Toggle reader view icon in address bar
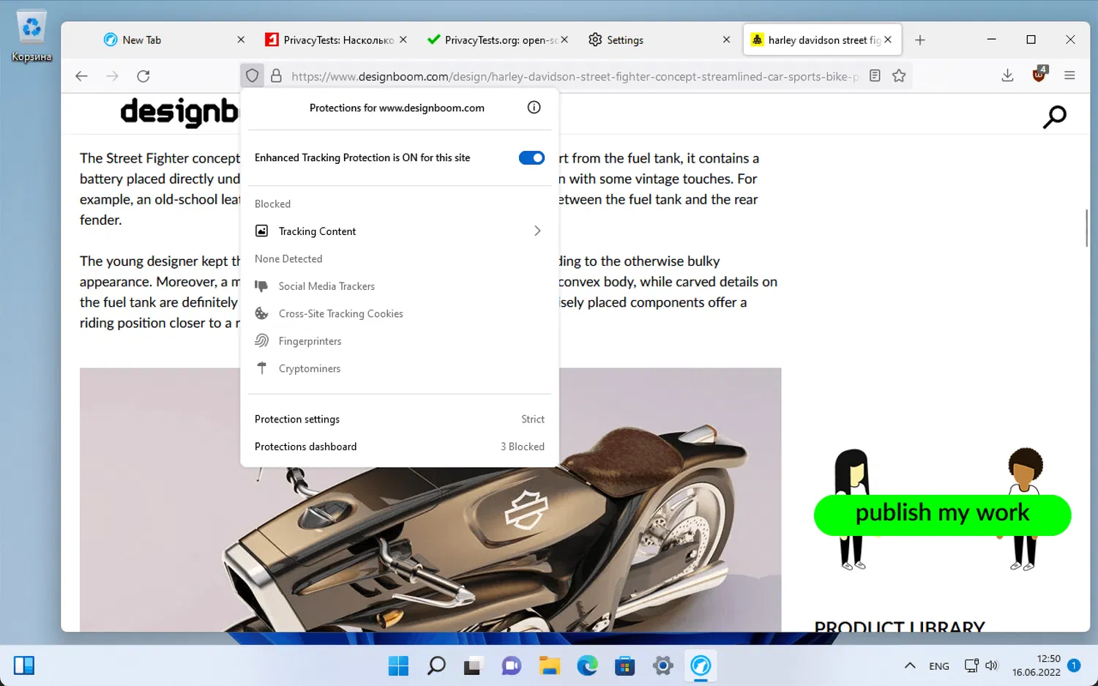 click(x=875, y=75)
